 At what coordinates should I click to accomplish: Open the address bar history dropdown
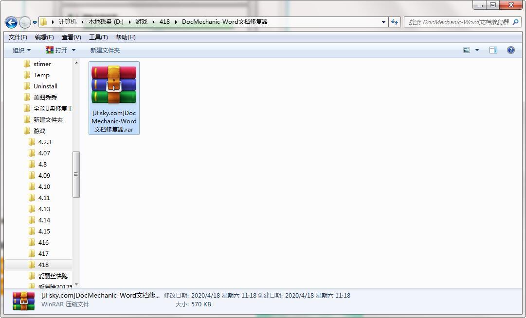383,22
